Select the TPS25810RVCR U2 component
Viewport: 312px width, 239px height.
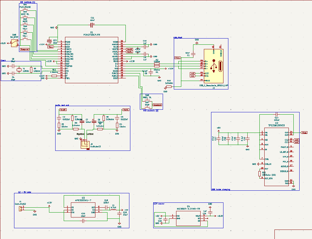276,157
